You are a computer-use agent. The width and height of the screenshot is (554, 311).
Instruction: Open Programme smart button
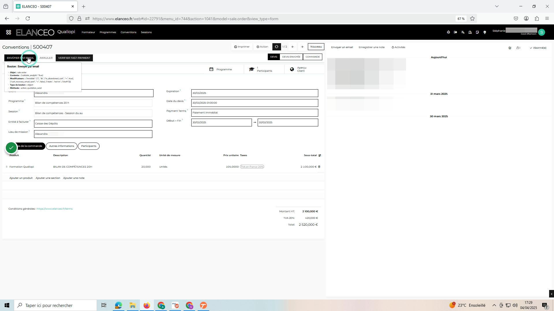[x=224, y=69]
